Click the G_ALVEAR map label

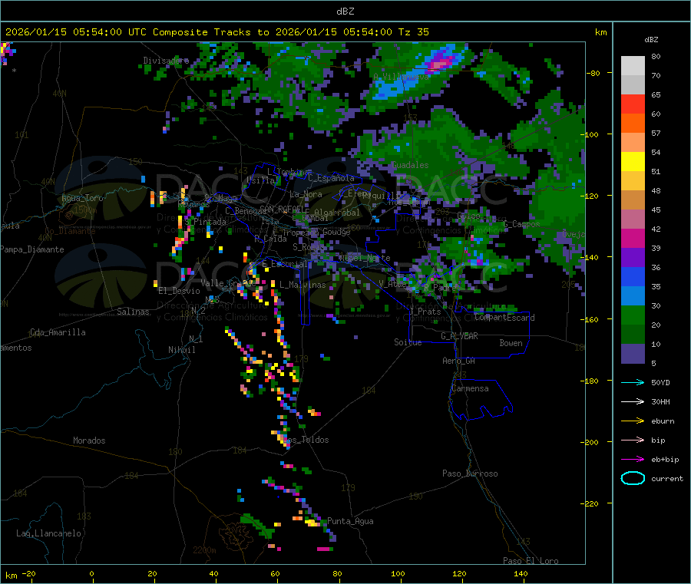pyautogui.click(x=459, y=336)
